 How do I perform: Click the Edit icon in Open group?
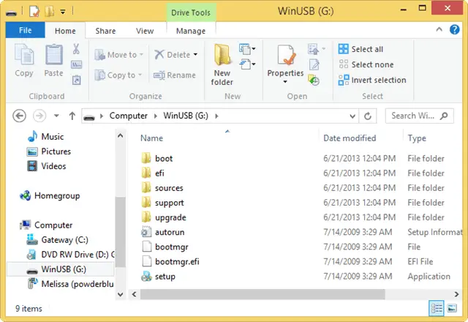point(314,64)
